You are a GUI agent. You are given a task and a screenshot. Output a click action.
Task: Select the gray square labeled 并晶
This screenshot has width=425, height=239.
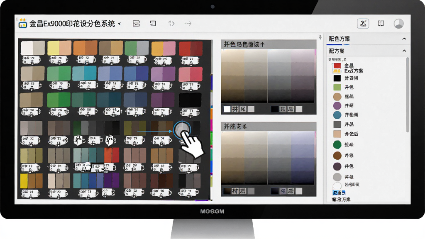tap(337, 124)
